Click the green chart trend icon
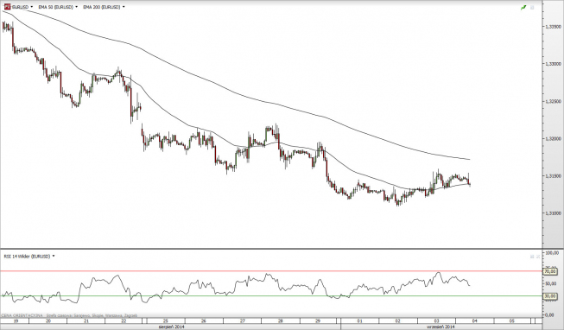The image size is (564, 330). pos(523,7)
